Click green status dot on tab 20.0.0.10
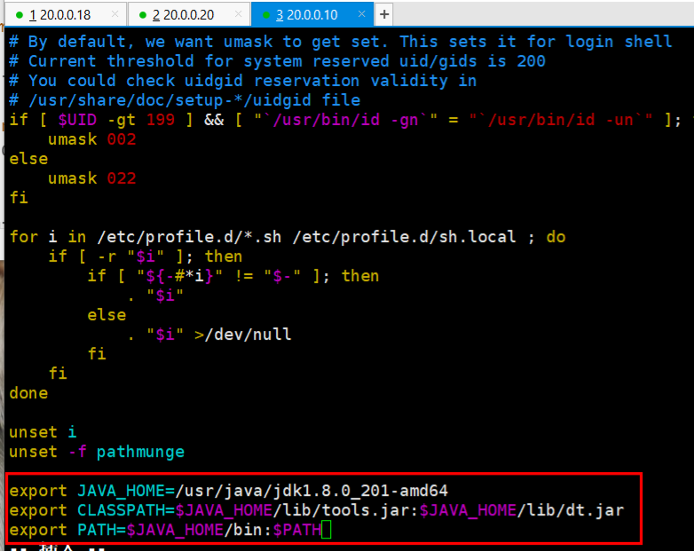Viewport: 694px width, 551px height. 266,15
